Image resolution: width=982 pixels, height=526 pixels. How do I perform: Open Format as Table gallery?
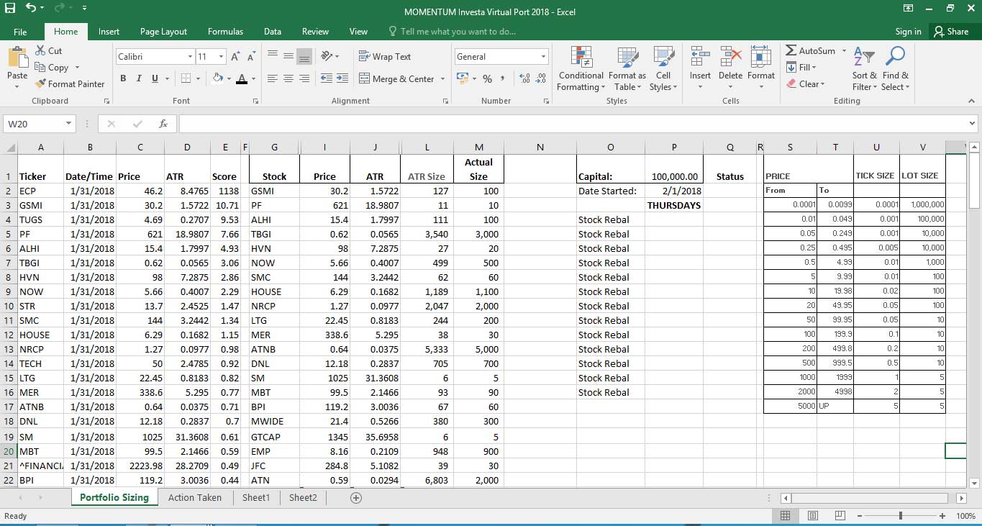(x=627, y=69)
